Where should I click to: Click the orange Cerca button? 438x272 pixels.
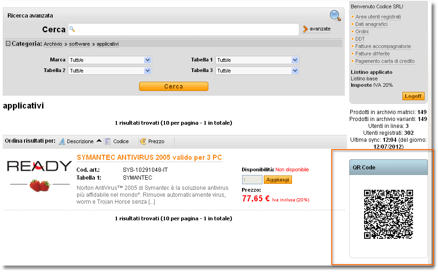pos(173,86)
